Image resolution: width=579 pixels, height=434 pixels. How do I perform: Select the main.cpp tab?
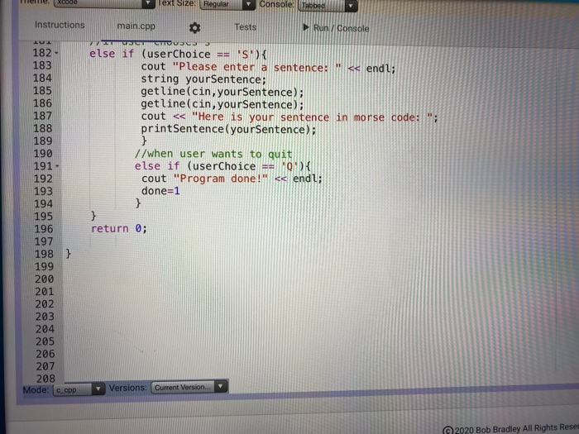[x=136, y=26]
